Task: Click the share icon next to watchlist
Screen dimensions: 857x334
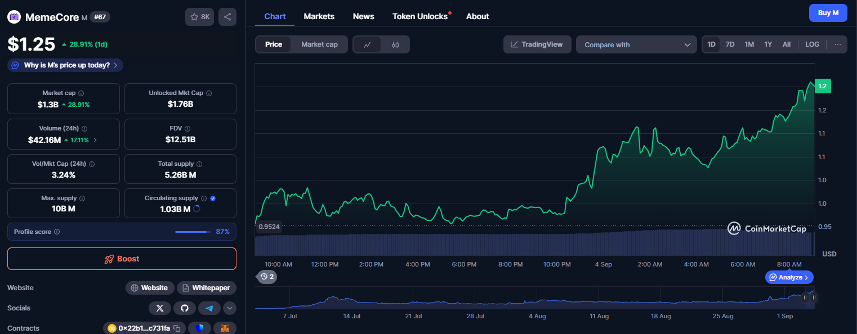Action: click(227, 17)
